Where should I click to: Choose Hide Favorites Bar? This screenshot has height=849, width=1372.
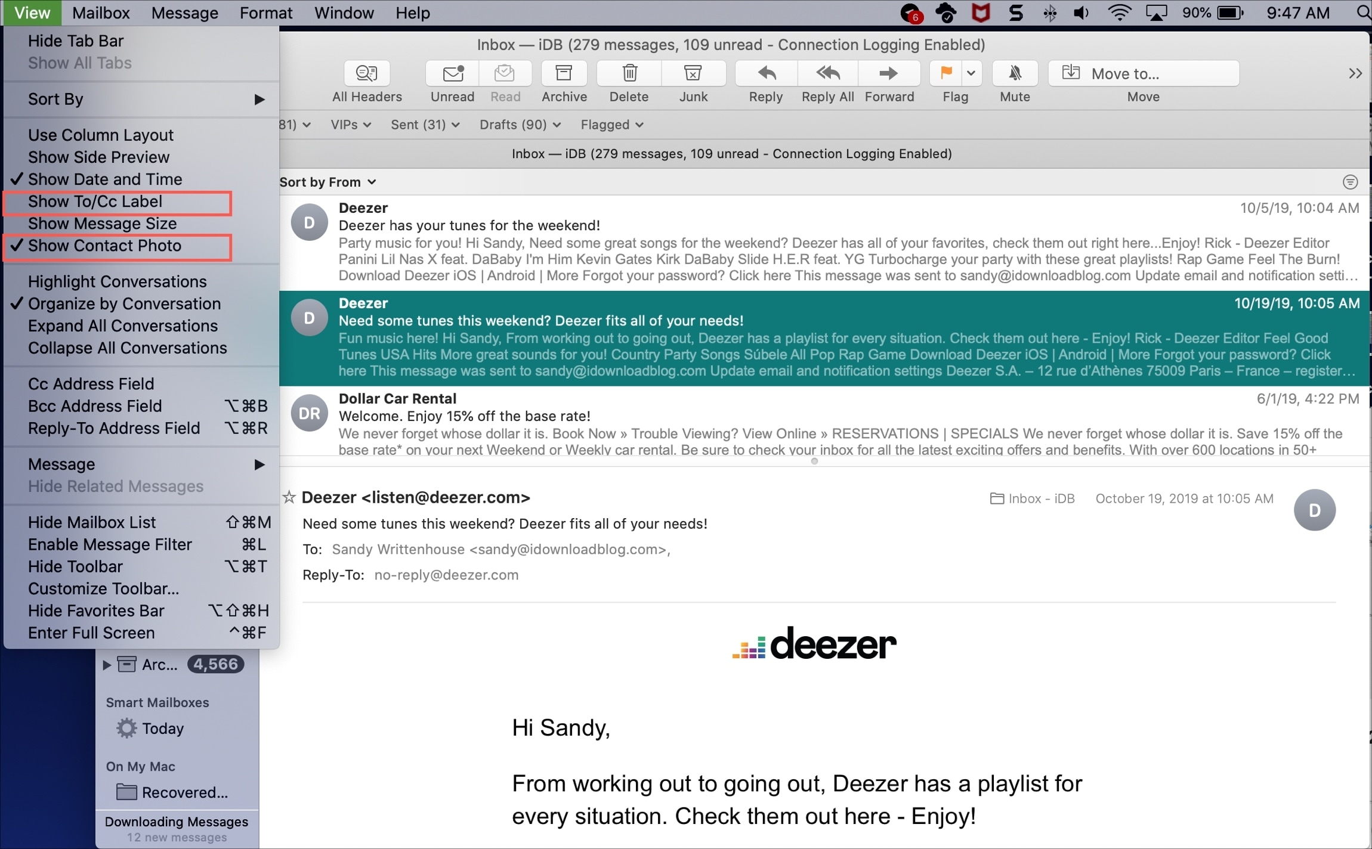tap(141, 611)
